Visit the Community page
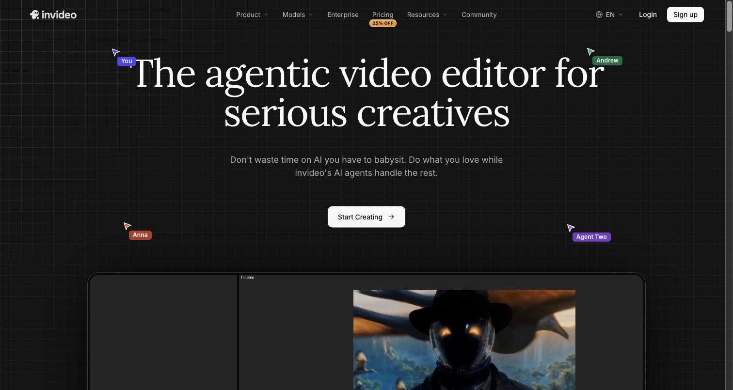Screen dimensions: 733x390 [x=479, y=15]
